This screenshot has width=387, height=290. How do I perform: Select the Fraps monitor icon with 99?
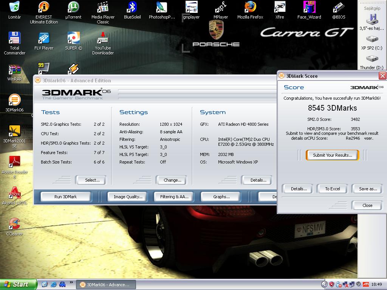(44, 68)
